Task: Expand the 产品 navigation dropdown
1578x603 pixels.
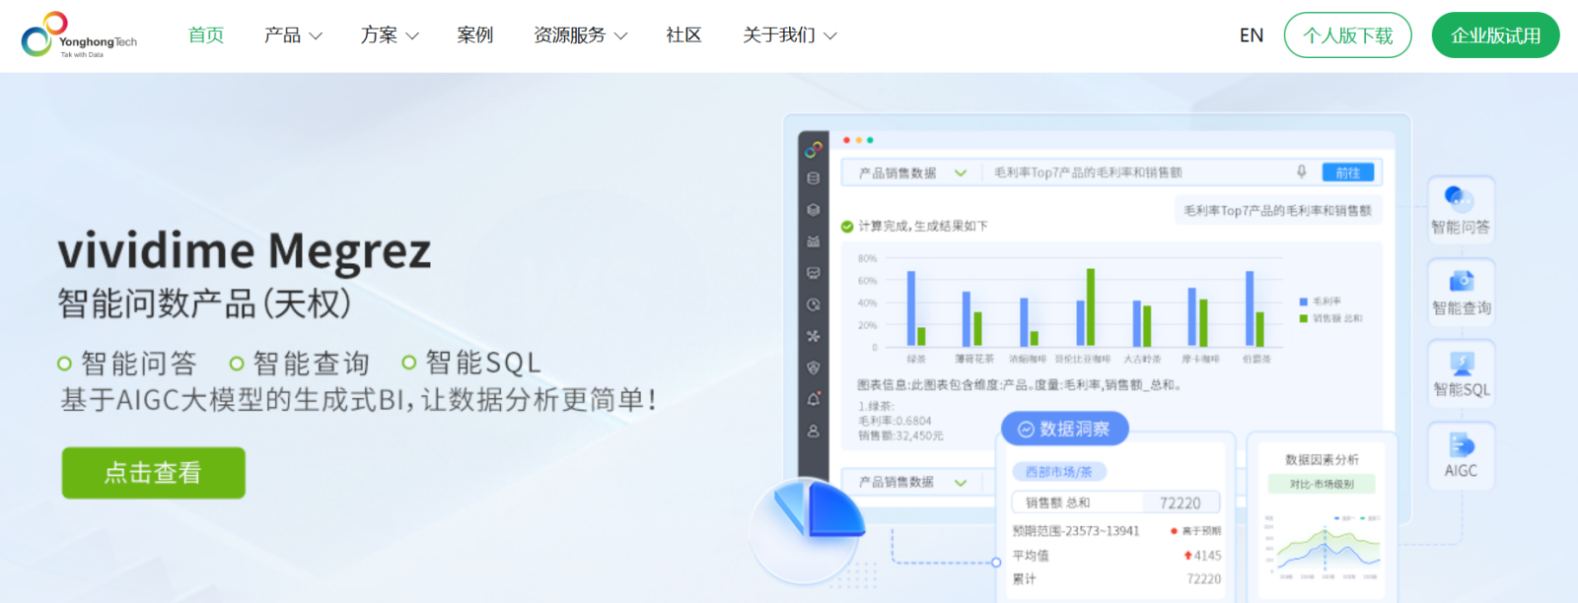Action: pos(293,35)
